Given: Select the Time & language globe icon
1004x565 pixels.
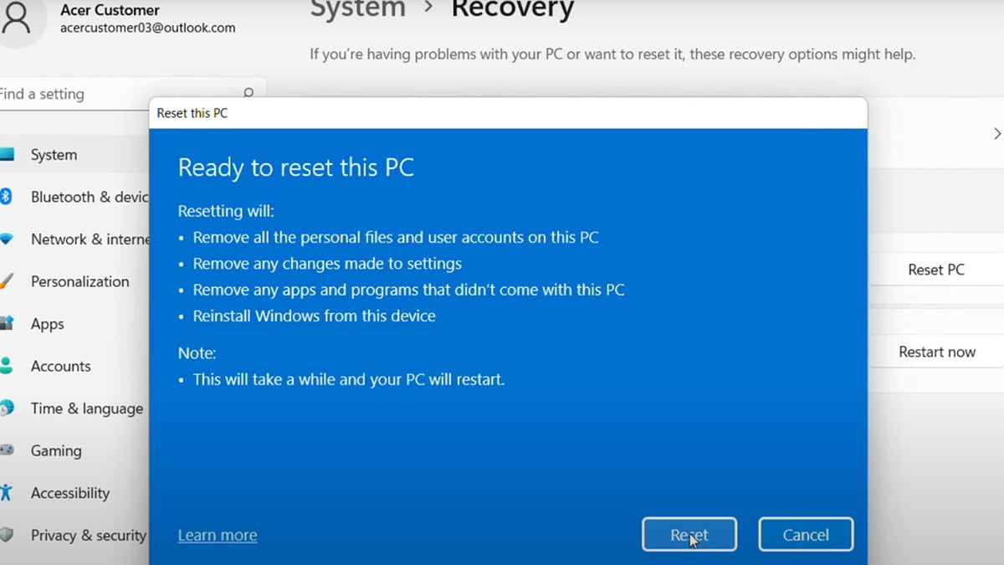Looking at the screenshot, I should pyautogui.click(x=6, y=408).
